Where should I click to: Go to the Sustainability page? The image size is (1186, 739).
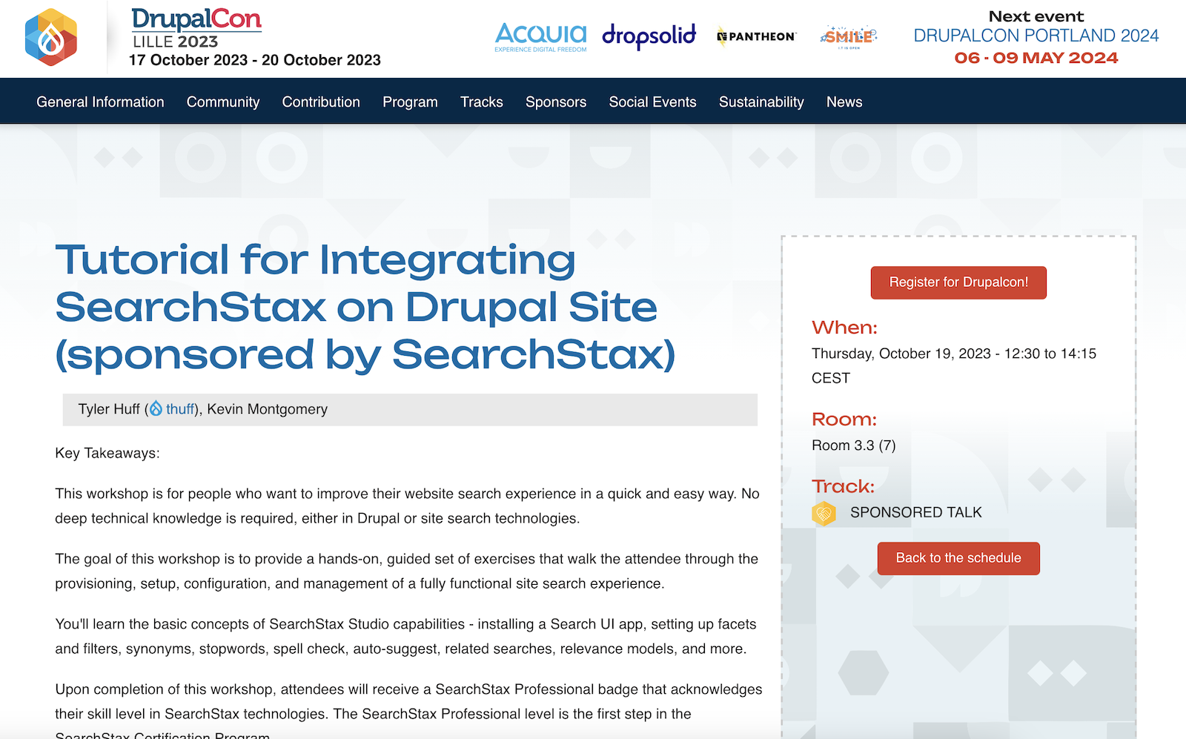pyautogui.click(x=761, y=102)
